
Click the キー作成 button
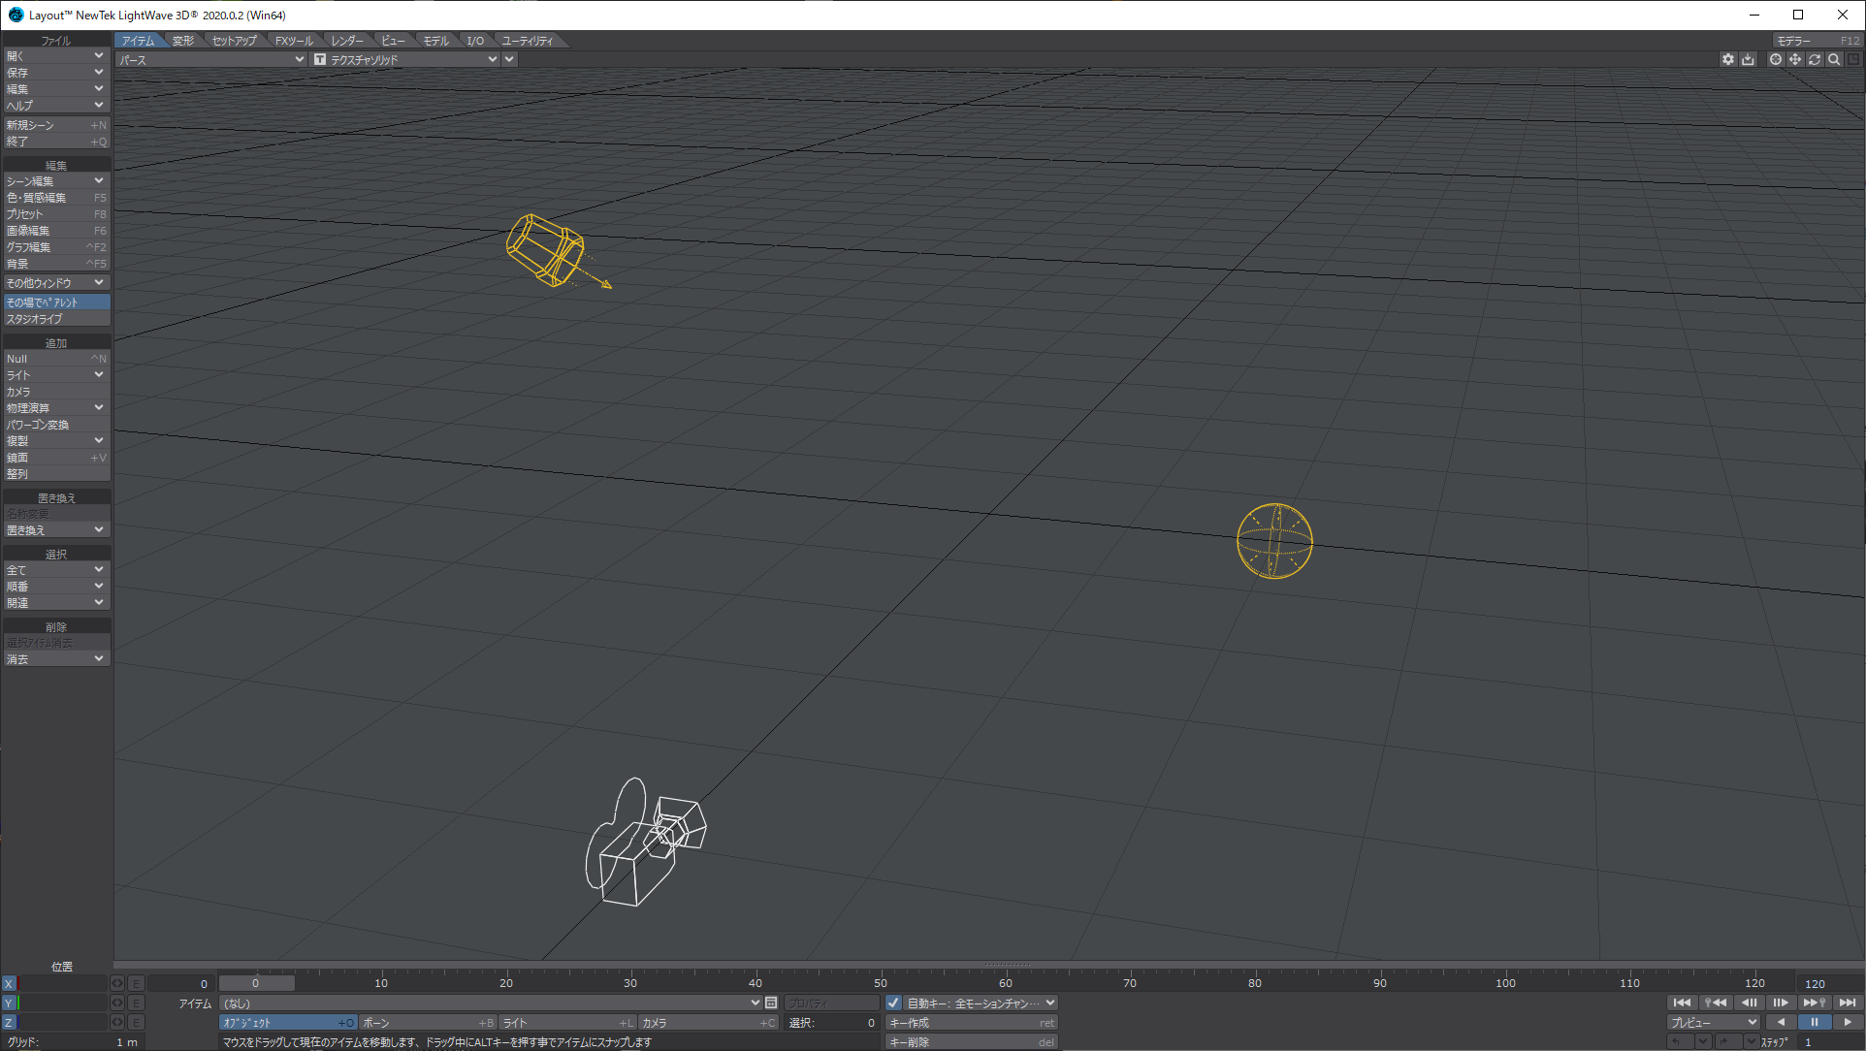pos(971,1022)
